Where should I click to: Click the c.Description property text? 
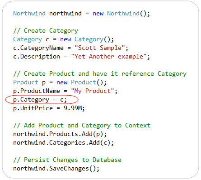click(x=37, y=57)
